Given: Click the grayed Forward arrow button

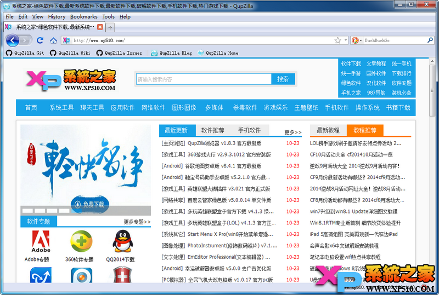Looking at the screenshot, I should (26, 41).
